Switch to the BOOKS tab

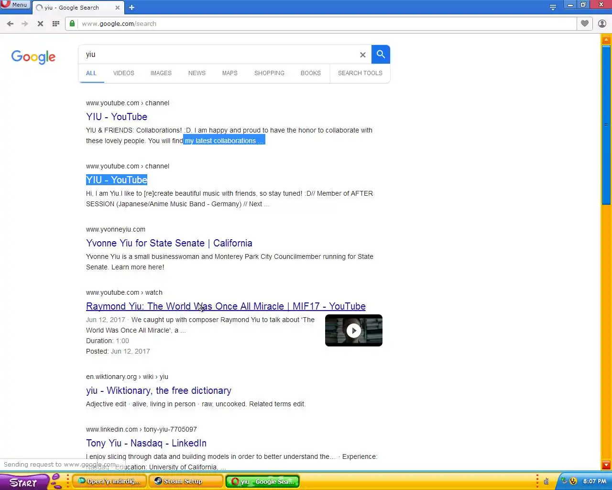(x=311, y=73)
